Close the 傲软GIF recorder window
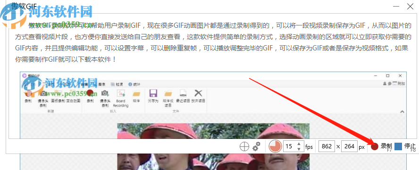 click(410, 7)
